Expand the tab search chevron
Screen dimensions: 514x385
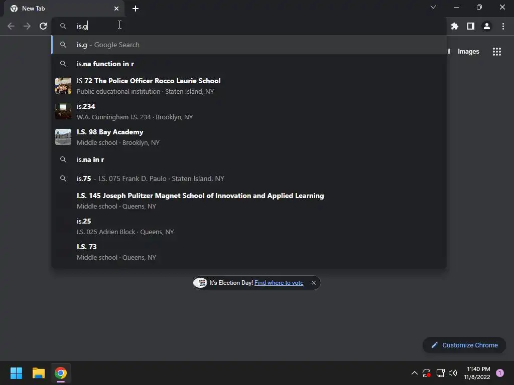click(x=433, y=7)
